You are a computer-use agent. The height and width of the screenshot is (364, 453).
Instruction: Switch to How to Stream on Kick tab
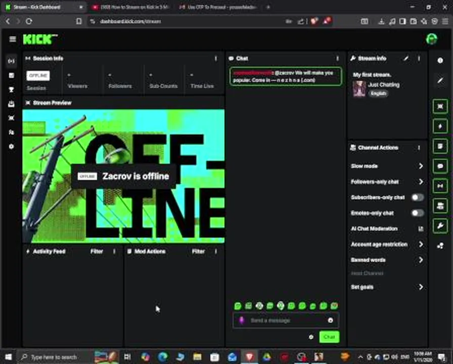click(x=131, y=7)
